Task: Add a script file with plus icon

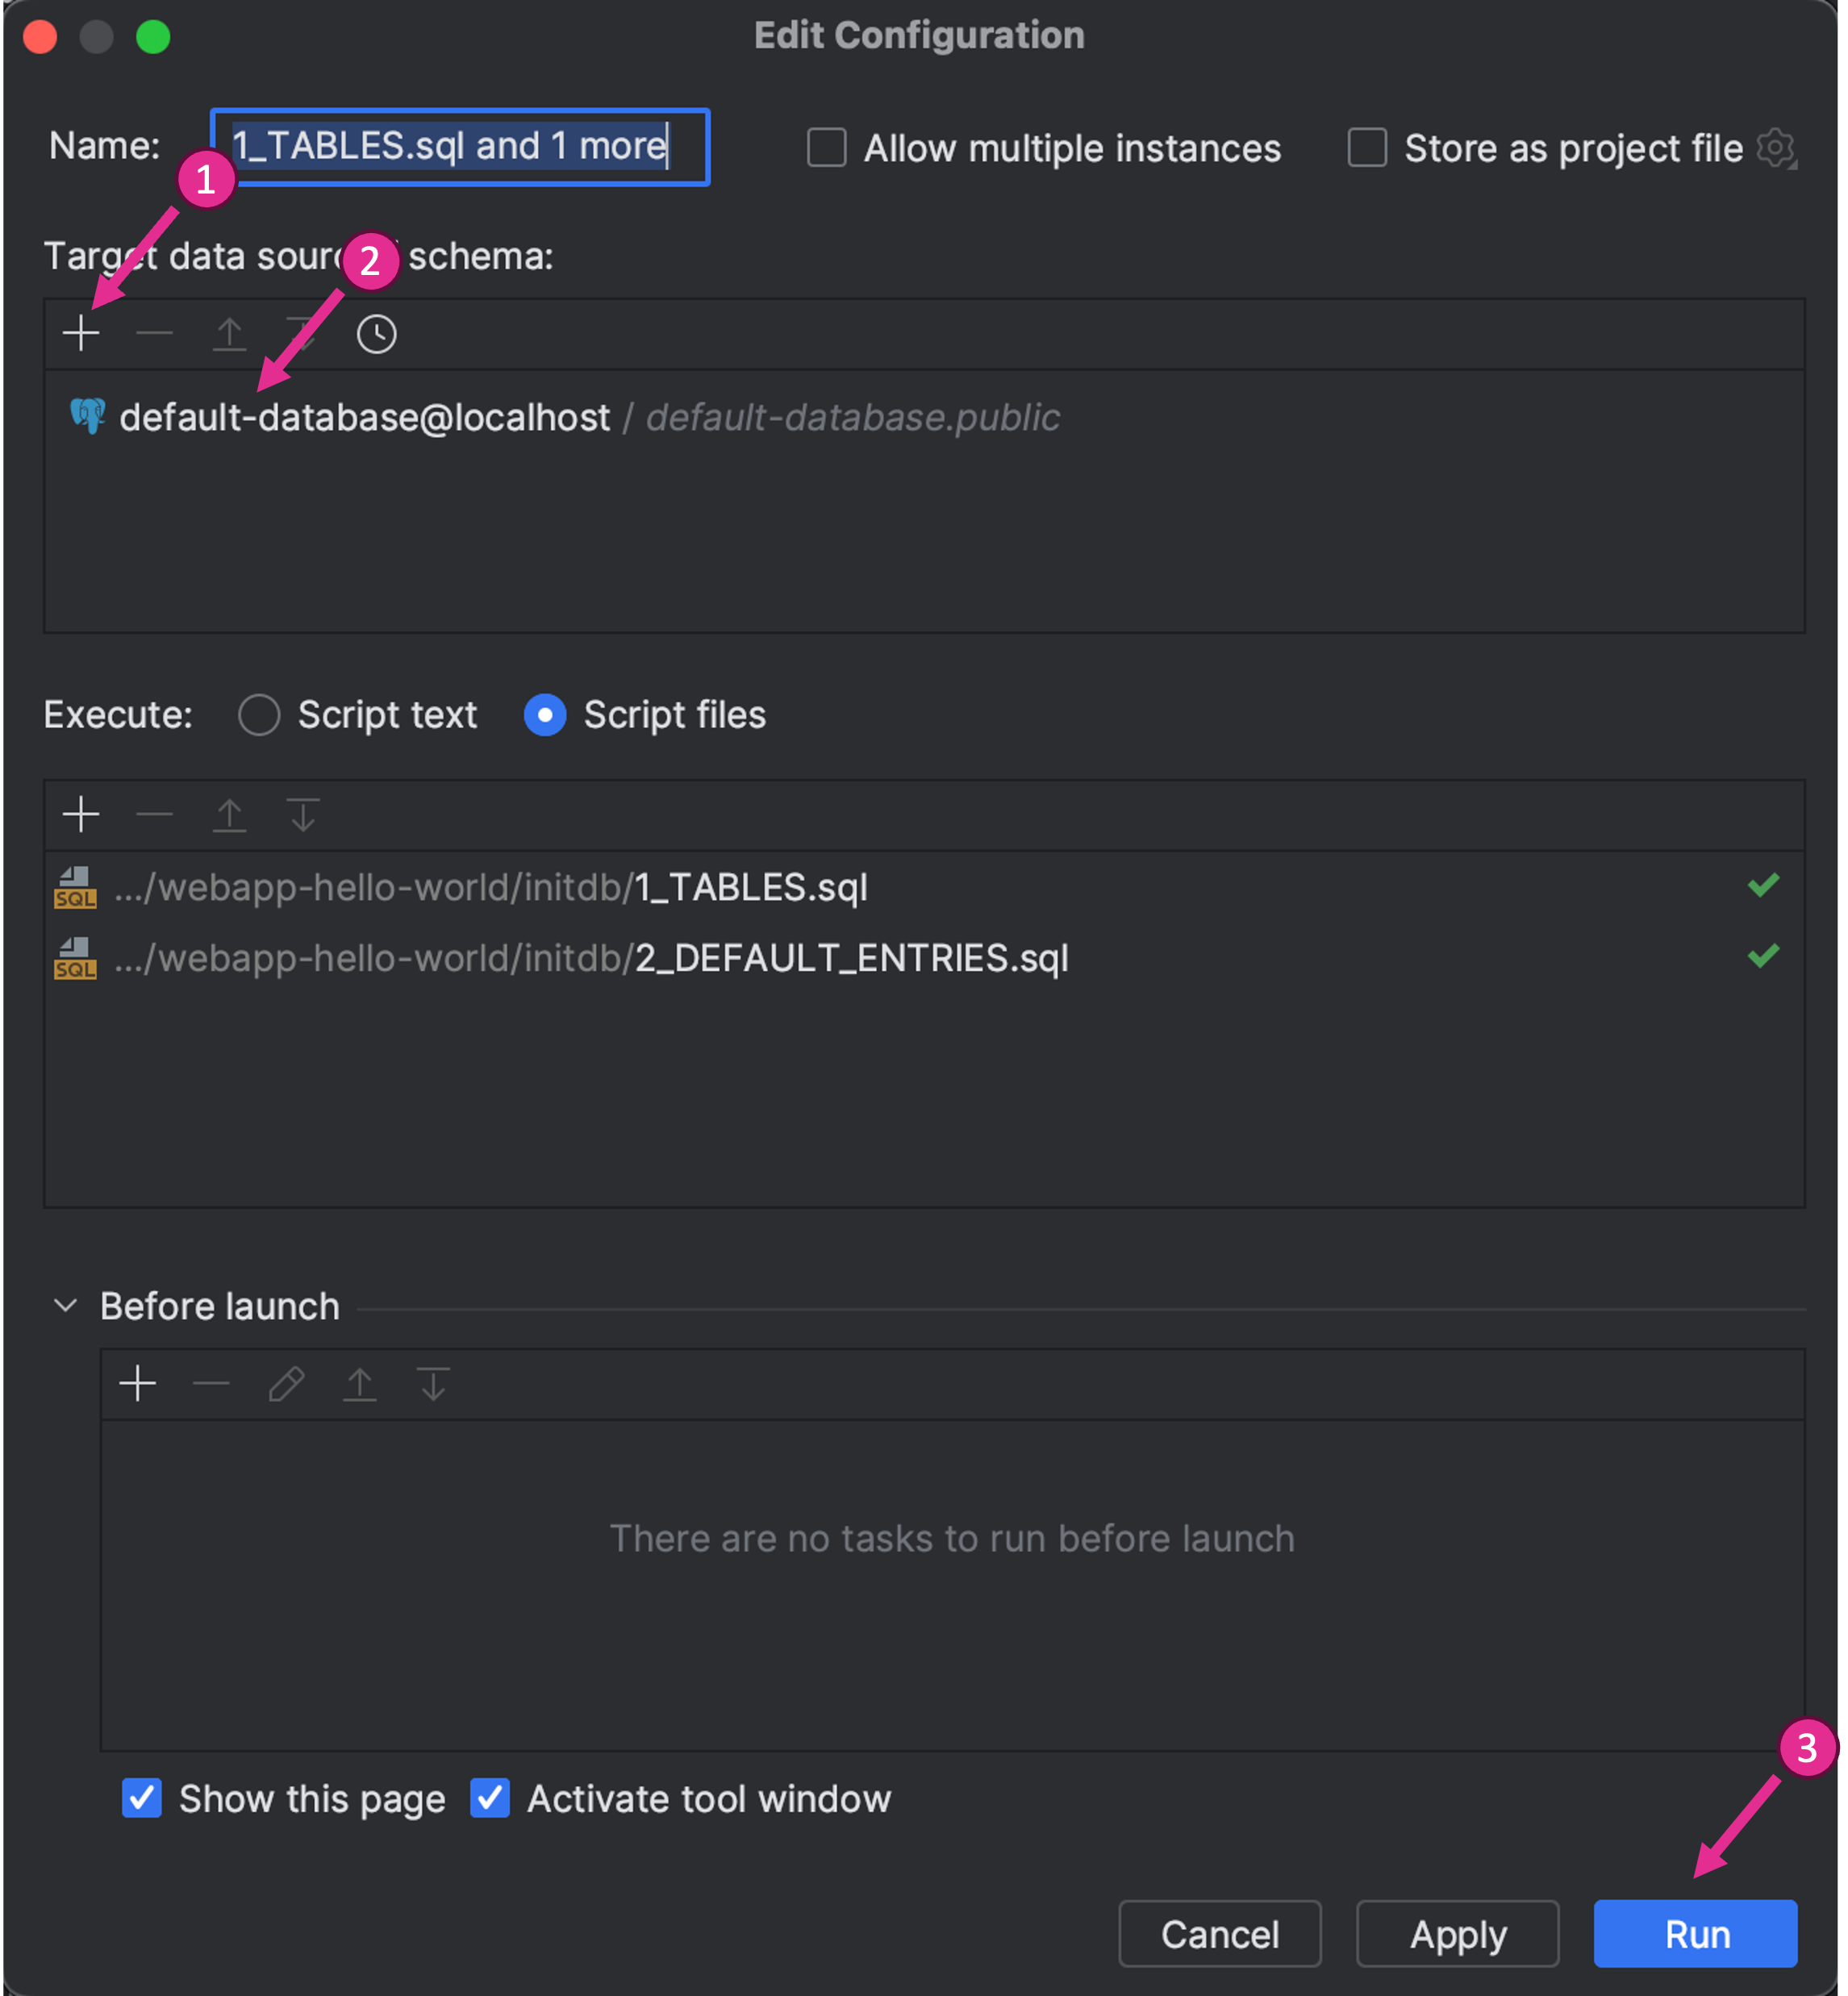Action: tap(81, 815)
